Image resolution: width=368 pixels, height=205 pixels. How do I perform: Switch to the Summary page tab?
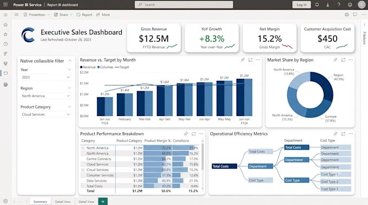[40, 201]
